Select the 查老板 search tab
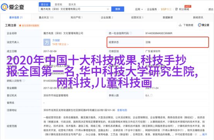The image size is (214, 140). tap(58, 4)
